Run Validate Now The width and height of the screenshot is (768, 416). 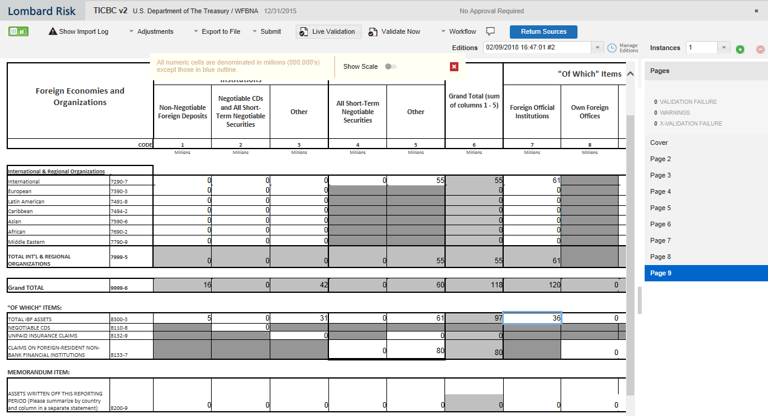394,31
